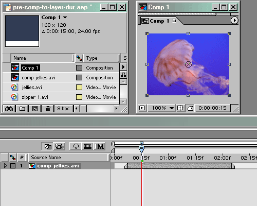The width and height of the screenshot is (257, 206).
Task: Sort Project items by Name column
Action: coord(42,58)
